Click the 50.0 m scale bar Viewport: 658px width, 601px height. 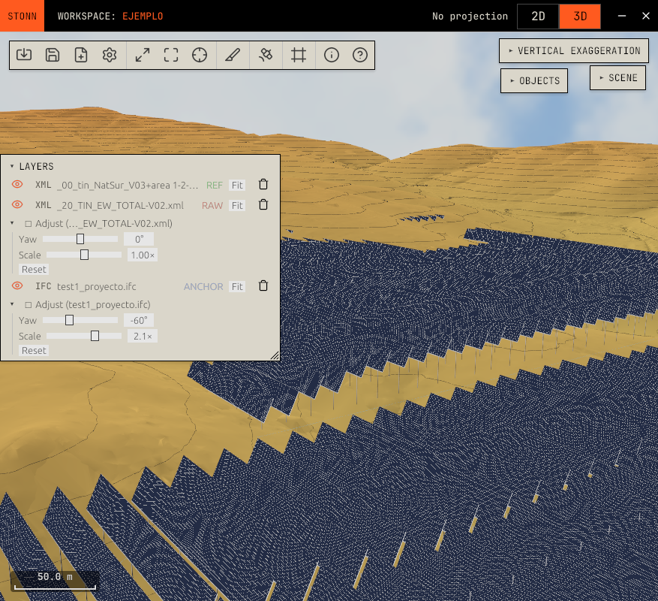pyautogui.click(x=55, y=581)
